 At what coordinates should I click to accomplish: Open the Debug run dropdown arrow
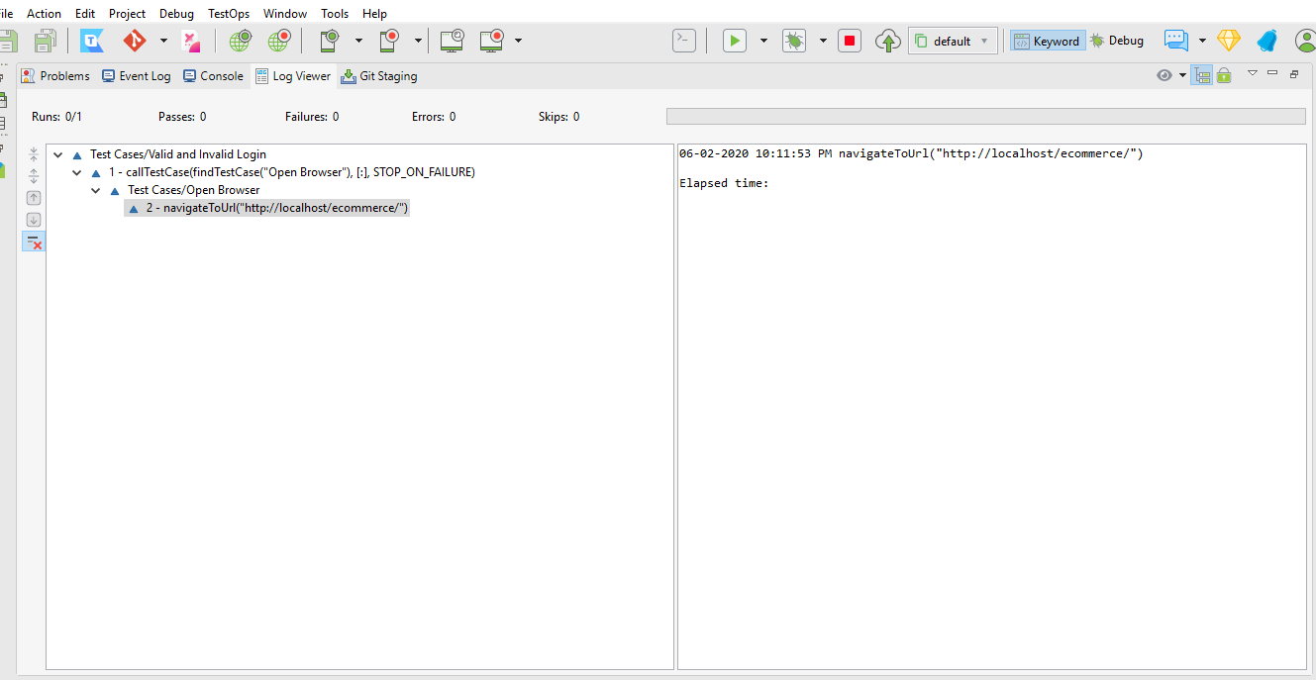click(x=823, y=42)
